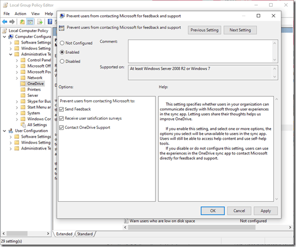Click the System folder icon in tree
Image resolution: width=296 pixels, height=247 pixels.
click(23, 113)
